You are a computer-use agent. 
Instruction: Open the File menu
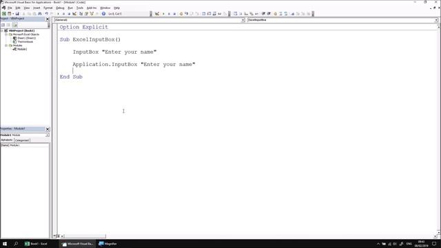10,8
